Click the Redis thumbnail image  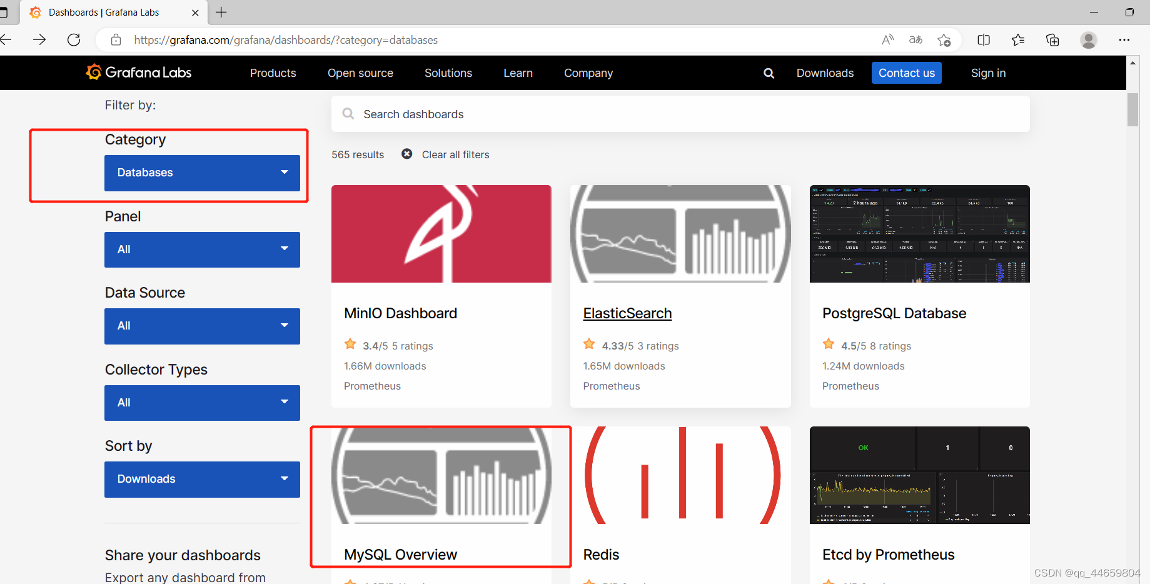tap(680, 475)
